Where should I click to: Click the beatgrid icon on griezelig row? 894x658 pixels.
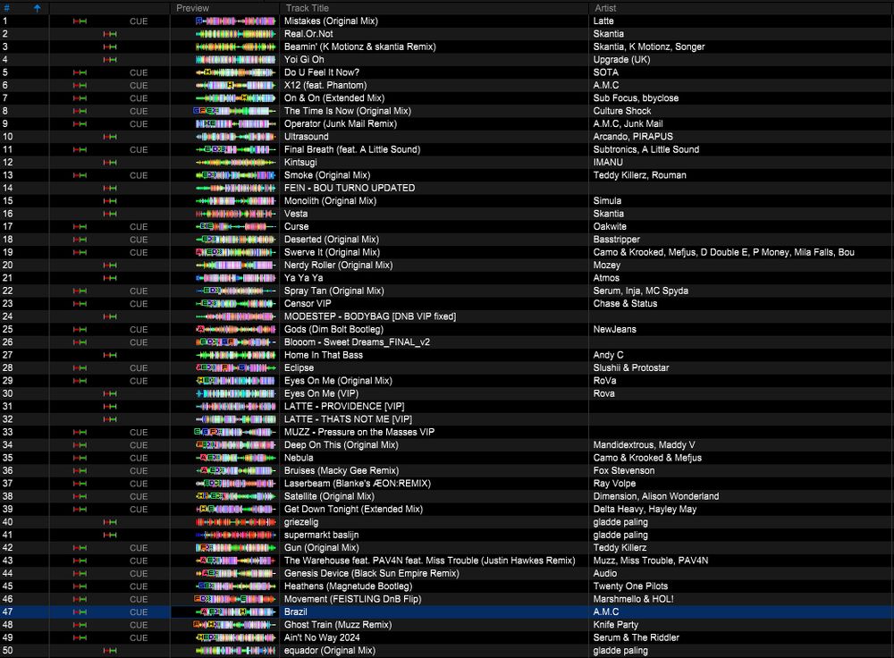[x=109, y=522]
